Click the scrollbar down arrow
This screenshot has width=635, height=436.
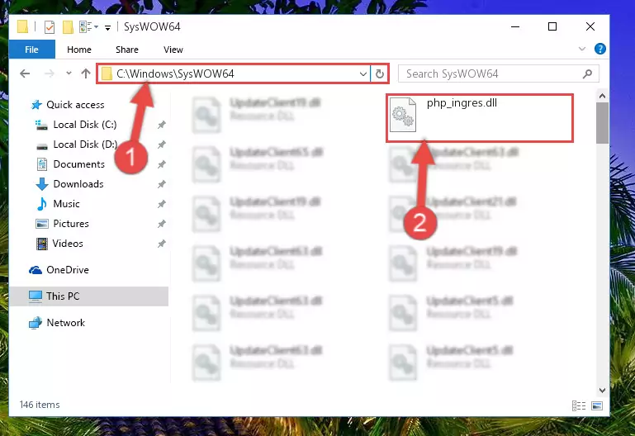[602, 391]
